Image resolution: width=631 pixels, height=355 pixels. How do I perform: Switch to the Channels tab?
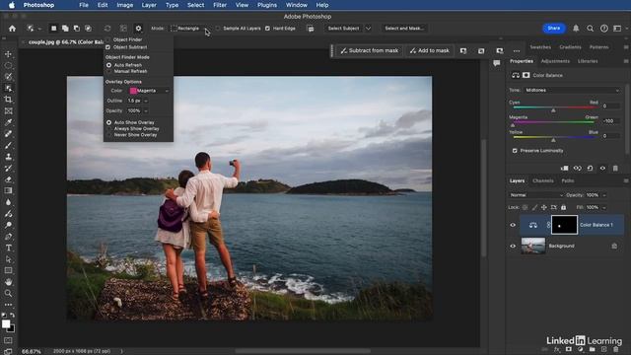point(543,181)
